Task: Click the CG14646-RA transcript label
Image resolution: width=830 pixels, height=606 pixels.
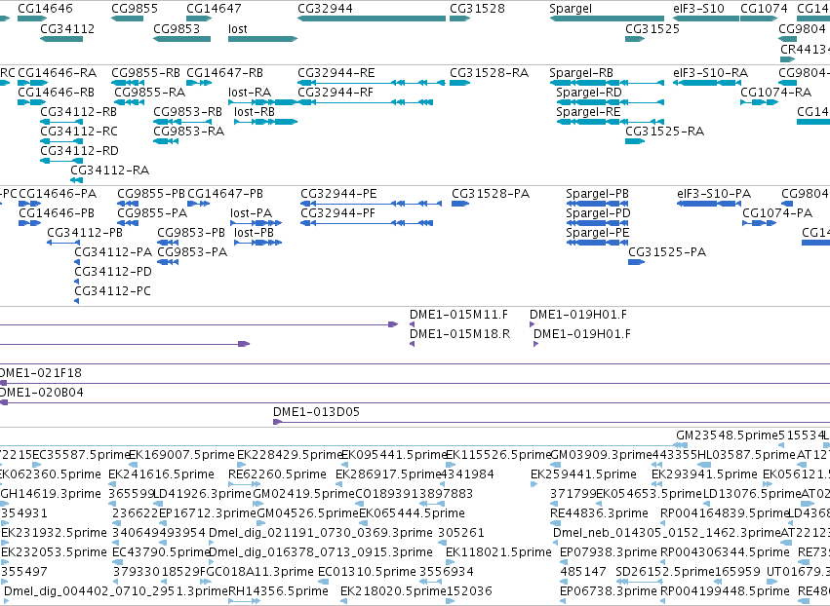Action: (58, 72)
